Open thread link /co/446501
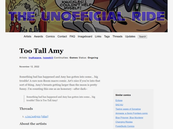The width and height of the screenshot is (173, 129). (33, 116)
